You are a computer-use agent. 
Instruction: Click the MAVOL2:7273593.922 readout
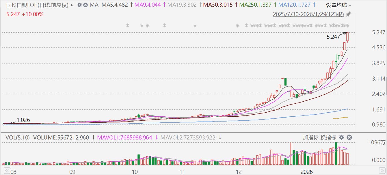pos(188,137)
